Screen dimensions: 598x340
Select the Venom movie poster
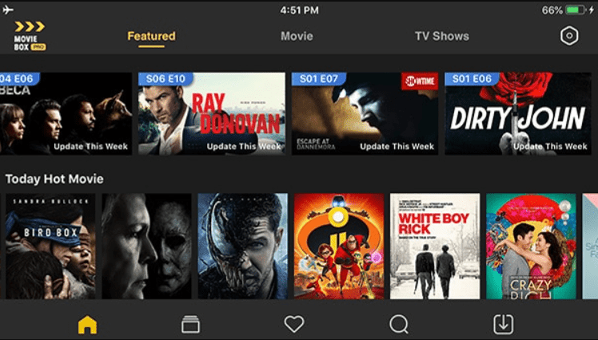[243, 246]
